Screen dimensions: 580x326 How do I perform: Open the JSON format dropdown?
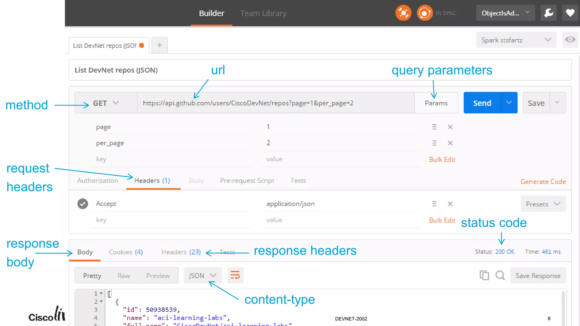coord(202,276)
